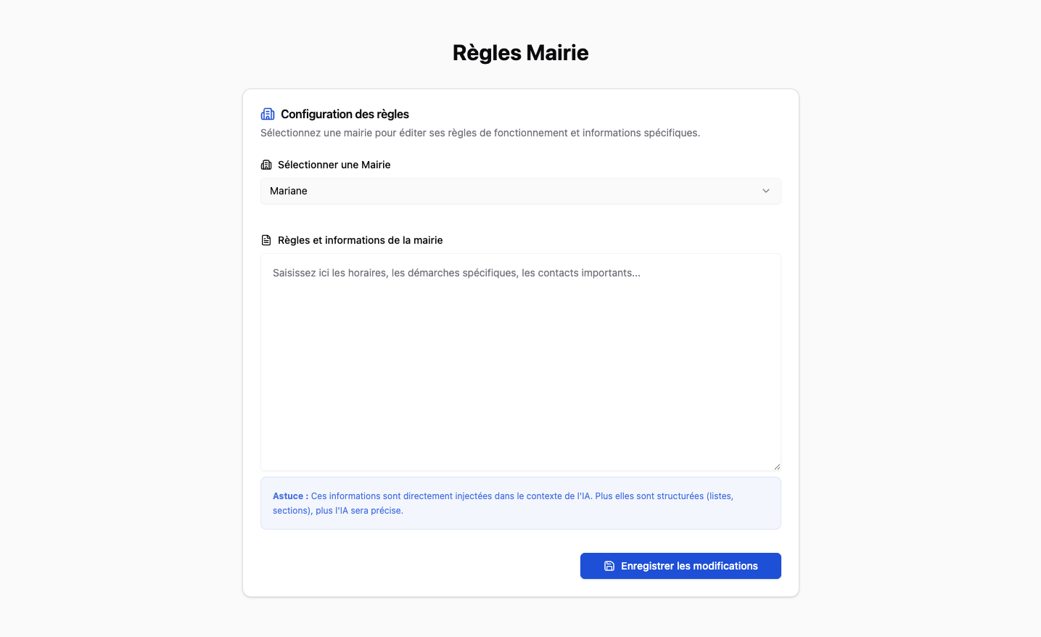Viewport: 1041px width, 637px height.
Task: Expand the mairie selection list
Action: click(520, 190)
